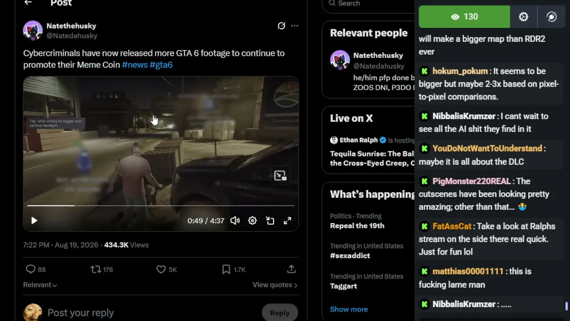Click the green 130 viewers button
This screenshot has width=570, height=321.
tap(464, 17)
